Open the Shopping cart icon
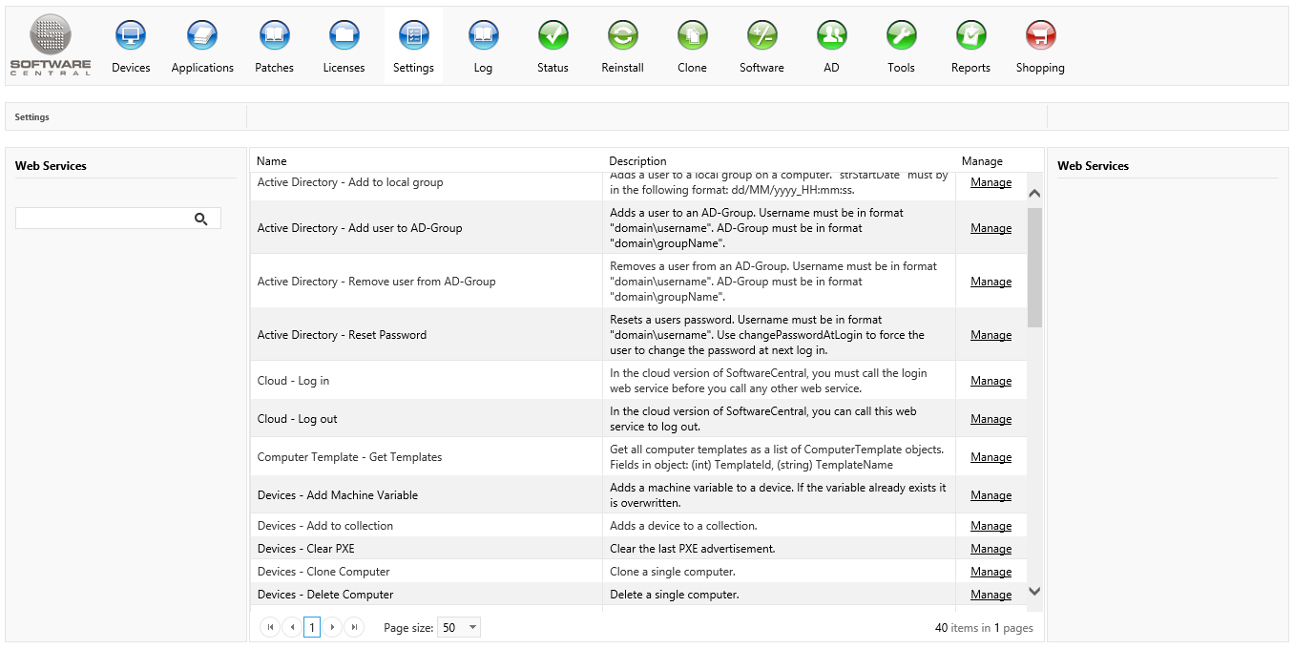 pos(1040,36)
